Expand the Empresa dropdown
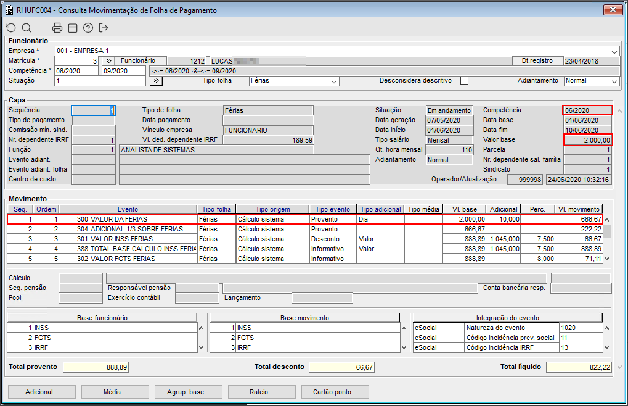628x406 pixels. pyautogui.click(x=614, y=51)
